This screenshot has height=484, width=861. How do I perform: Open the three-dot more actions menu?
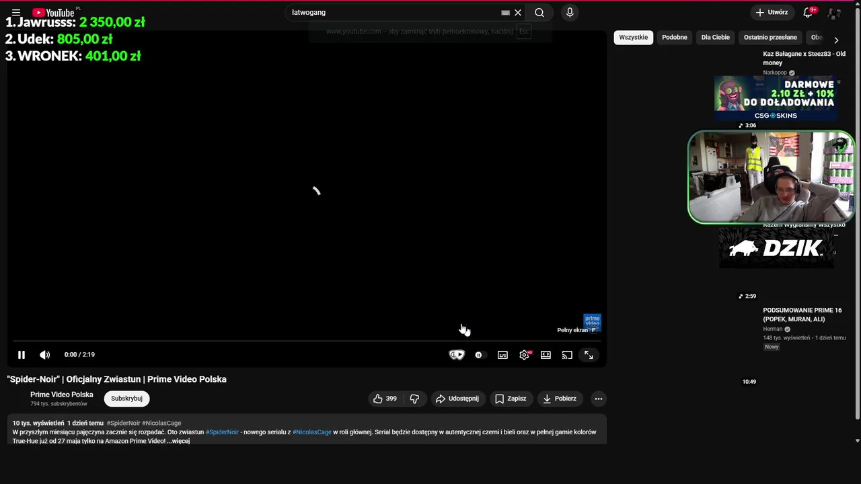click(598, 399)
